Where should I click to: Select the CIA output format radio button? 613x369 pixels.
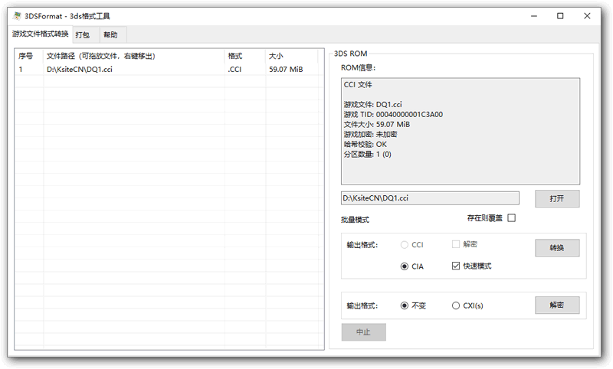[x=405, y=266]
